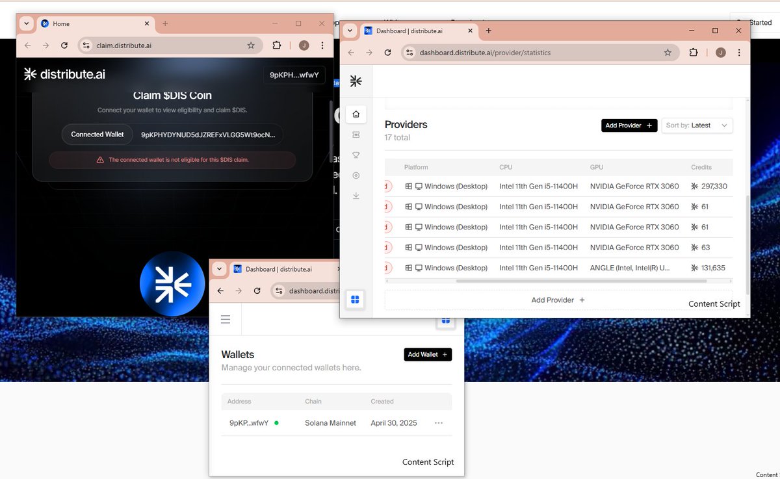Screen dimensions: 780x479
Task: Close the Home tab
Action: click(x=146, y=23)
